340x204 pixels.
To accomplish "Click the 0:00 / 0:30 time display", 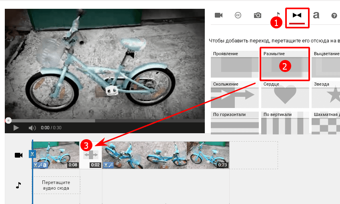I will [51, 128].
